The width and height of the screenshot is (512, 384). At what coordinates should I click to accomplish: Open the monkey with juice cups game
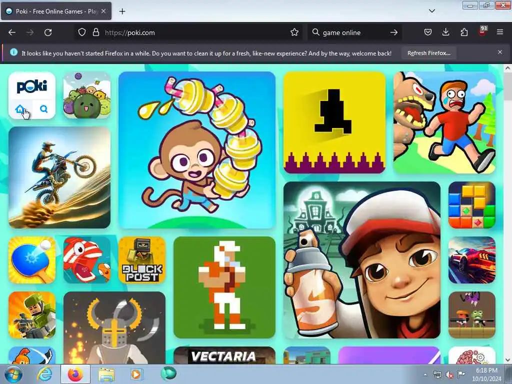[x=197, y=150]
